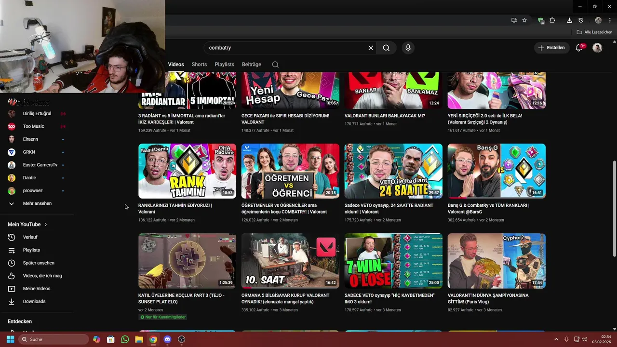Click the thumbs-up icon for liked videos
Viewport: 617px width, 347px height.
pos(12,276)
